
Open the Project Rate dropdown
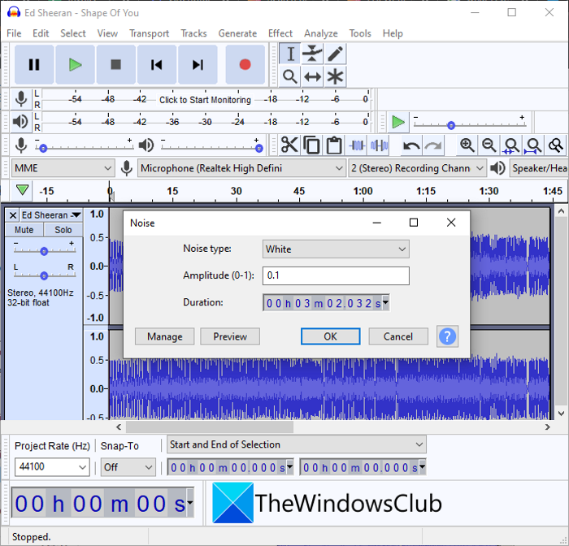pyautogui.click(x=52, y=467)
